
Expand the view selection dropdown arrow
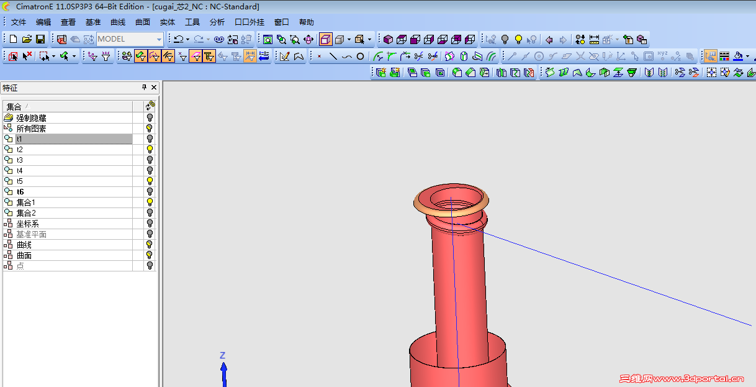pos(369,39)
